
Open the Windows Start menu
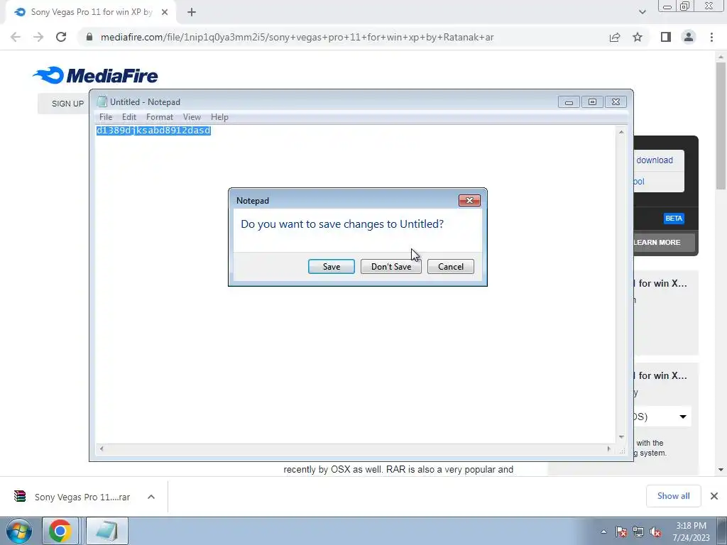coord(19,531)
